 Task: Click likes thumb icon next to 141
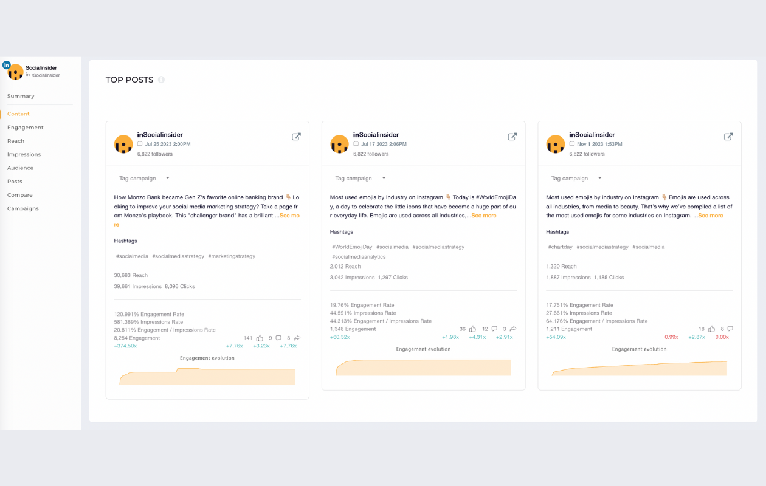pos(260,338)
